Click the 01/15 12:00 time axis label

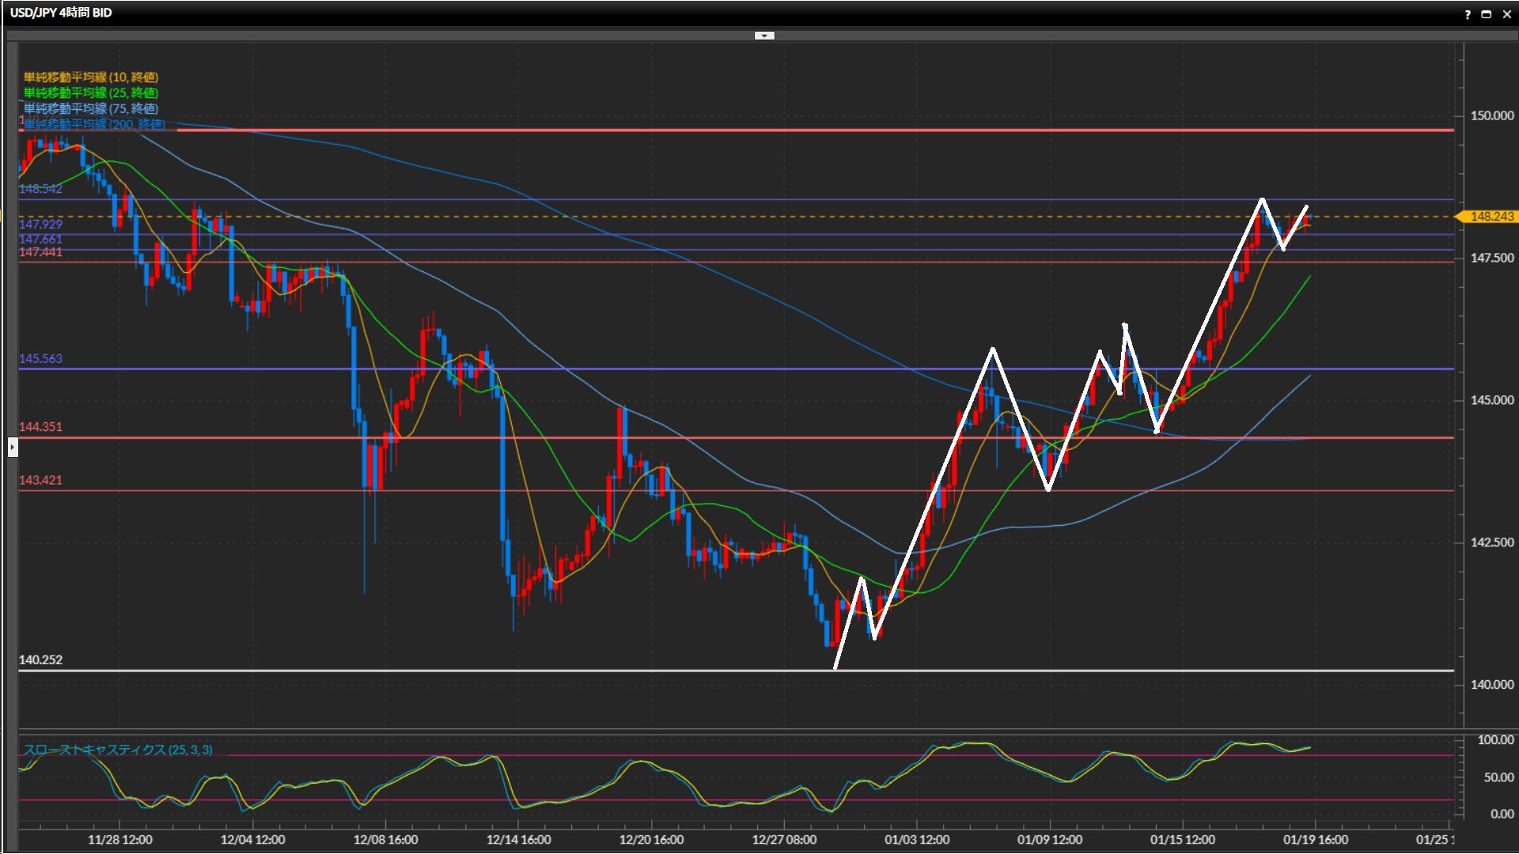(1182, 840)
